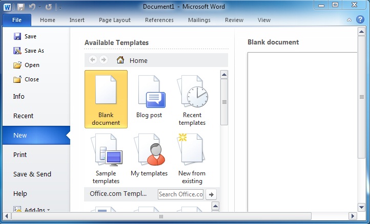The width and height of the screenshot is (370, 224).
Task: Minimize the ribbon with the caret icon
Action: 349,20
